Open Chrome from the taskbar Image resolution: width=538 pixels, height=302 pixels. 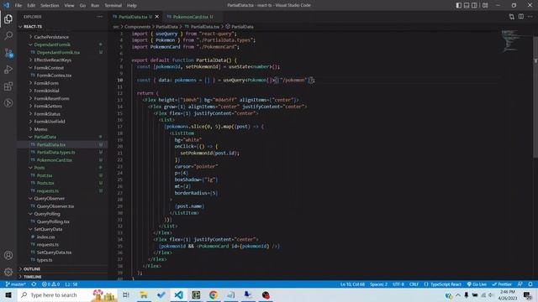(213, 294)
